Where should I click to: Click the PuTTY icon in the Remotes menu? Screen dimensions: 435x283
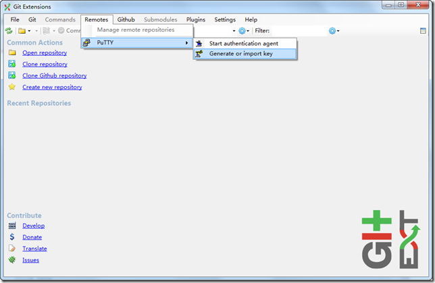coord(87,42)
